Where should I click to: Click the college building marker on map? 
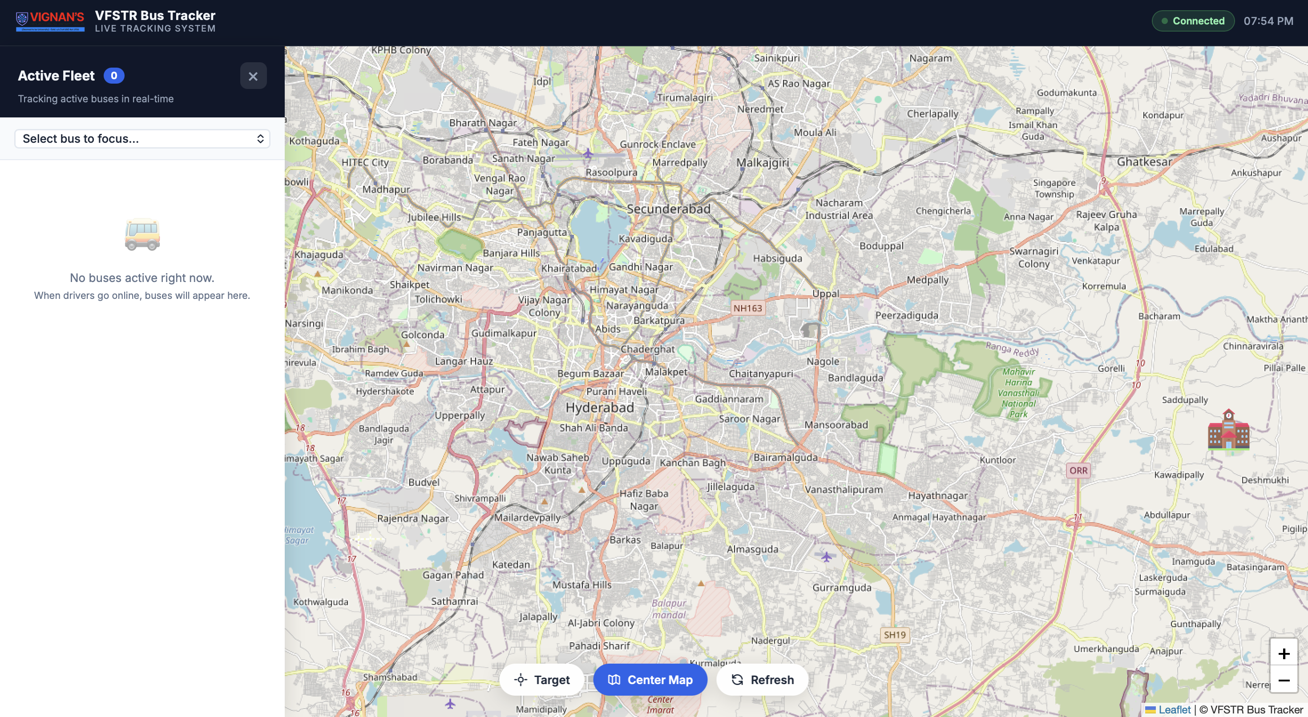1228,429
